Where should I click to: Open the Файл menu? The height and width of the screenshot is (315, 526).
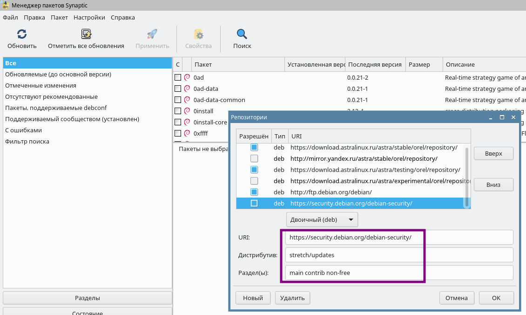click(x=10, y=17)
